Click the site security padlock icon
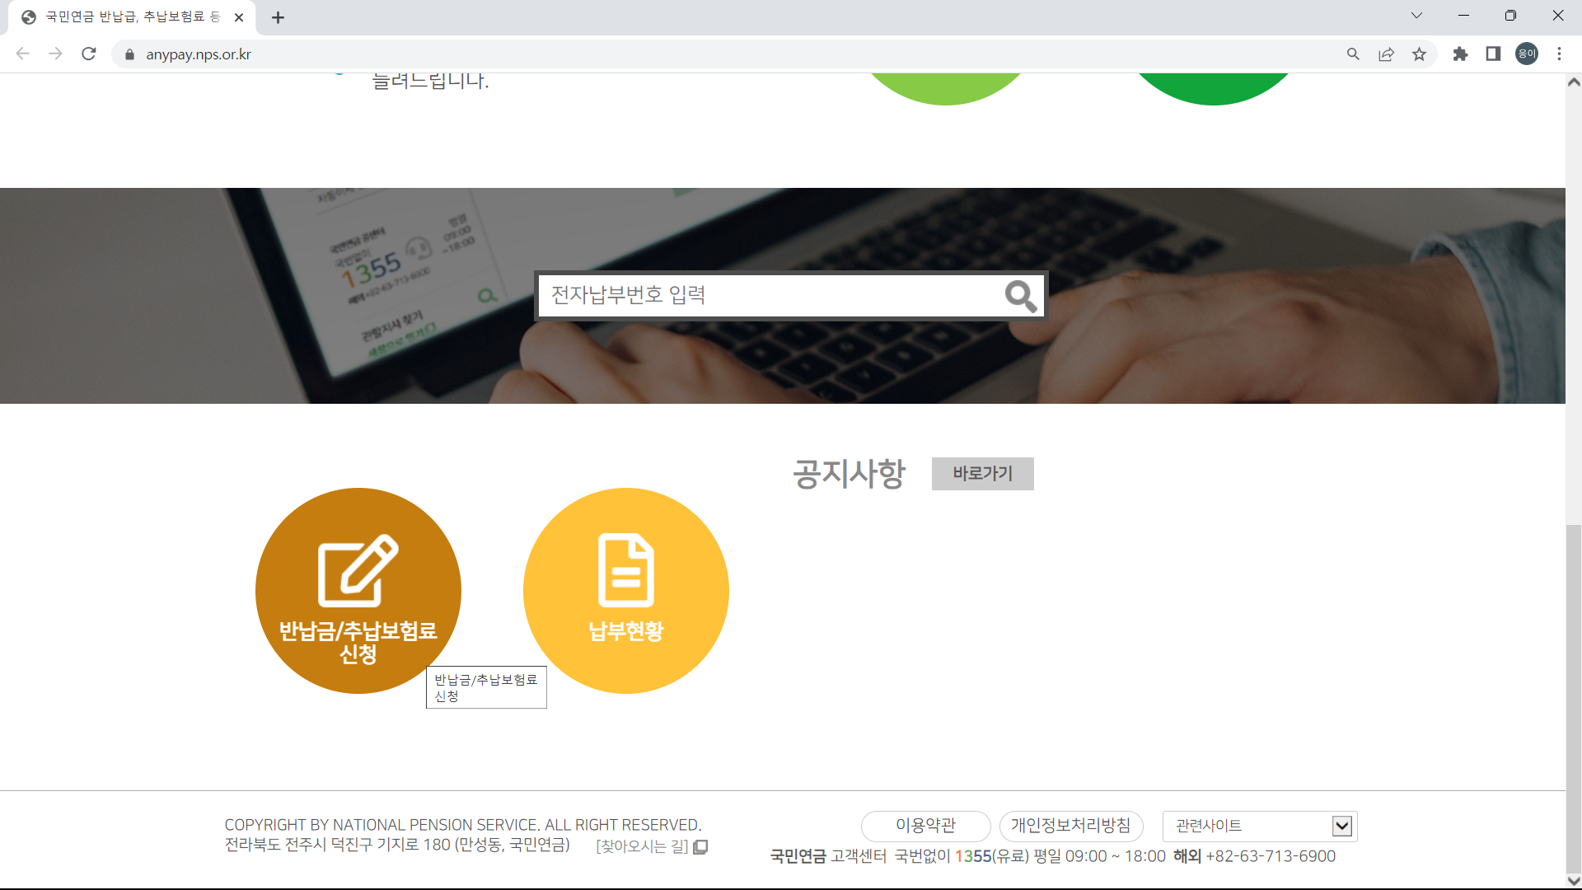Image resolution: width=1582 pixels, height=890 pixels. click(x=129, y=54)
